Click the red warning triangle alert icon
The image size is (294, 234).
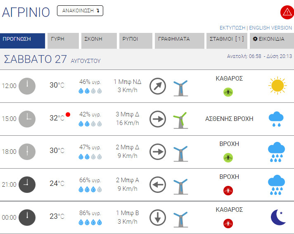coord(286,12)
